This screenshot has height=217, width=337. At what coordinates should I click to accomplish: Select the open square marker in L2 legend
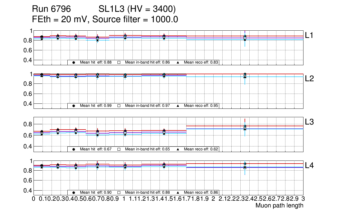pos(119,106)
